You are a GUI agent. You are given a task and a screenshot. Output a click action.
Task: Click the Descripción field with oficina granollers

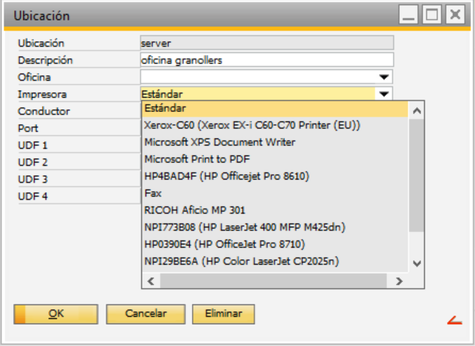(x=267, y=60)
